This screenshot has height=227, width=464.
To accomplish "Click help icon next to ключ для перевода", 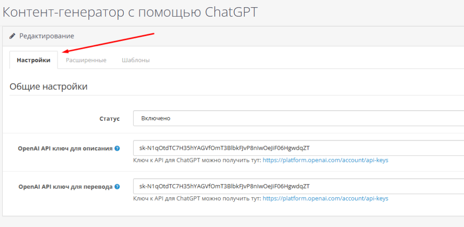I will tap(117, 186).
